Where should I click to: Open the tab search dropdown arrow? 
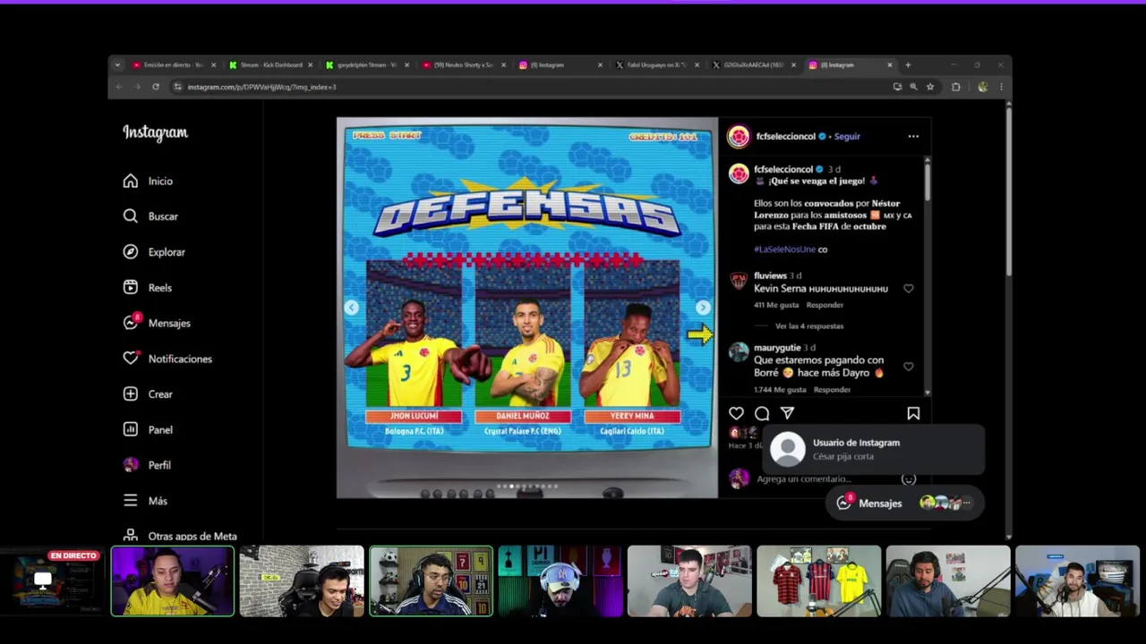pos(117,64)
